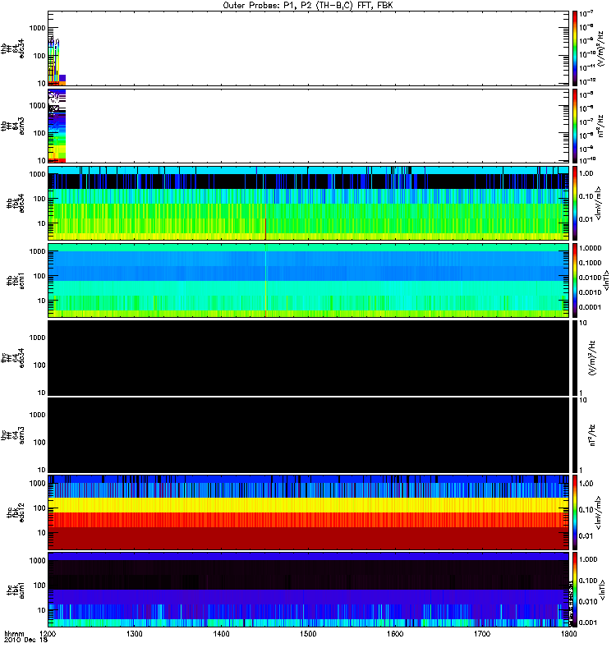The width and height of the screenshot is (616, 657).
Task: Click the "thb fff 64 edc34" panel label
Action: point(12,48)
